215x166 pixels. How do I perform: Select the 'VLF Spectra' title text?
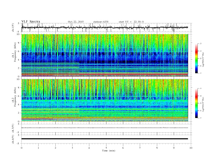[31, 21]
